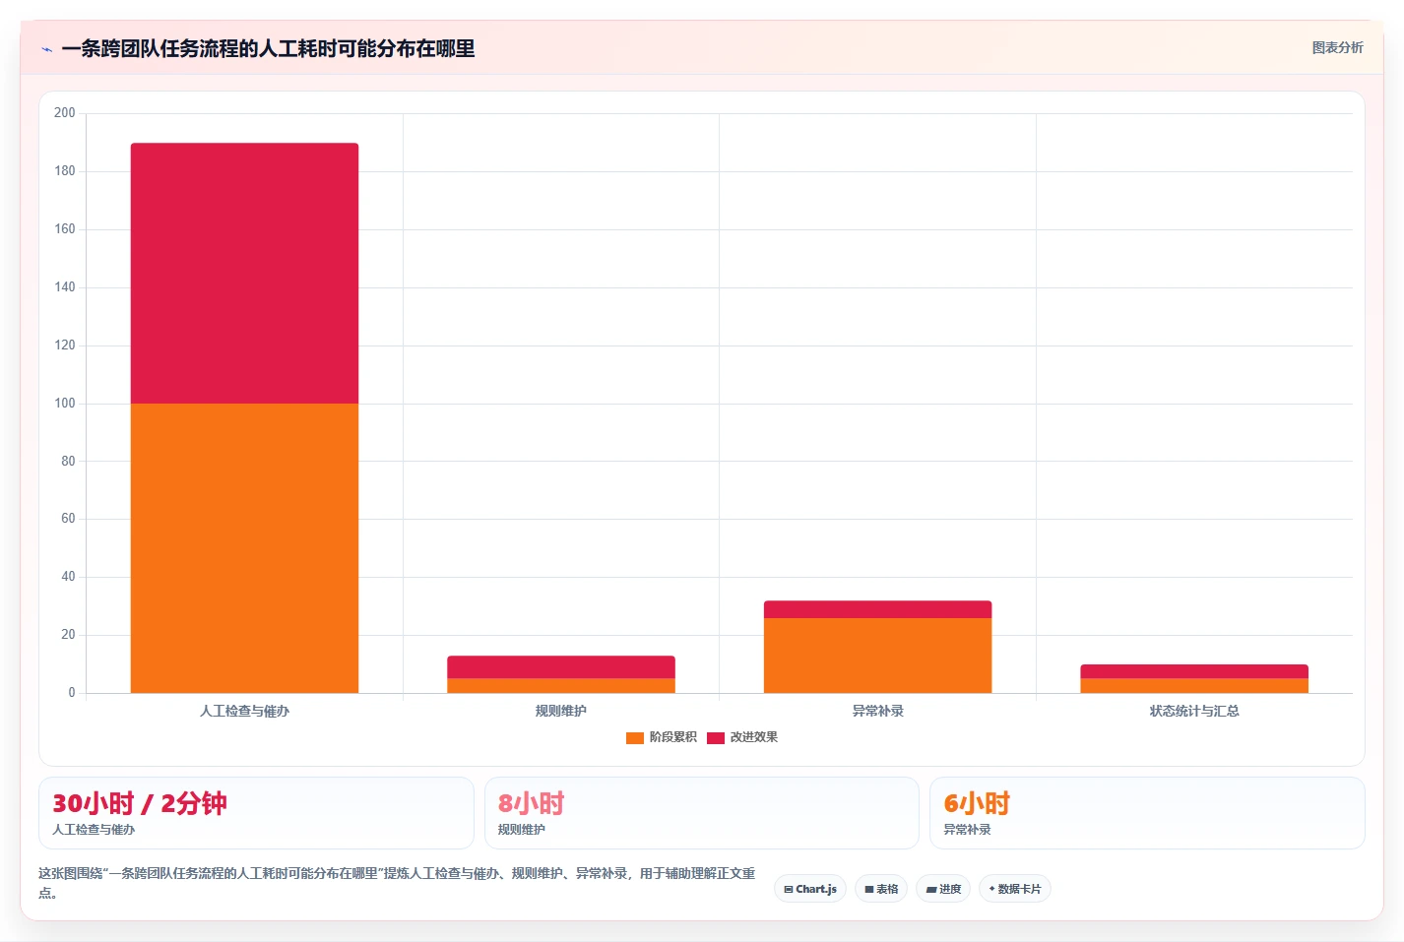The width and height of the screenshot is (1404, 942).
Task: Select the 表格 tag chip
Action: pyautogui.click(x=881, y=889)
